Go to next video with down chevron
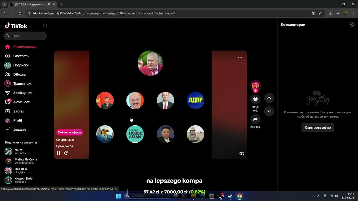This screenshot has width=358, height=201. (x=269, y=111)
